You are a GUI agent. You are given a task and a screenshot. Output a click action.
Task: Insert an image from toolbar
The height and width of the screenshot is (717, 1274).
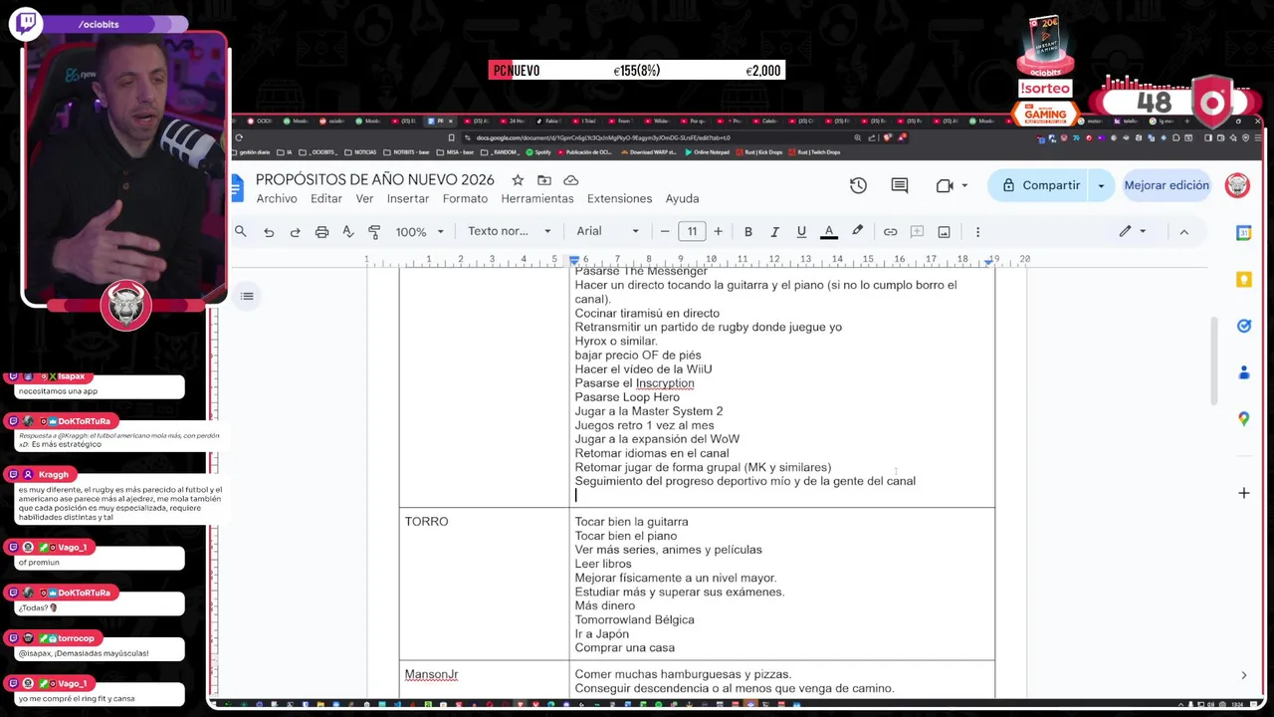click(944, 231)
